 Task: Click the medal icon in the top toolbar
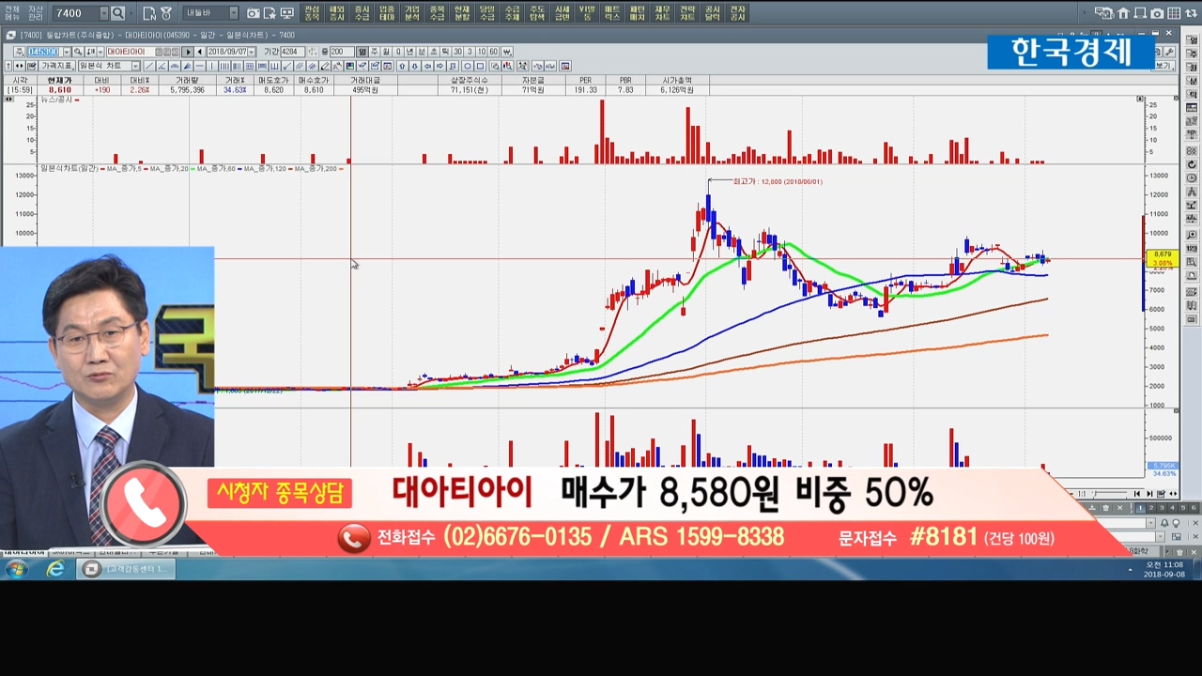pyautogui.click(x=166, y=13)
